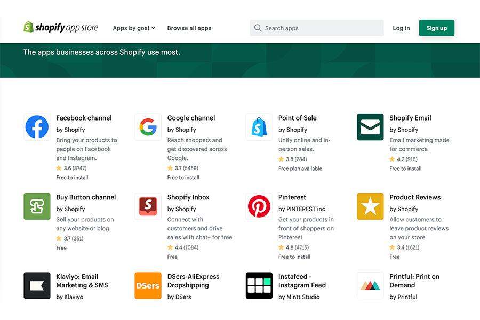The width and height of the screenshot is (480, 320).
Task: Click 'by Klaviyo' developer text
Action: pyautogui.click(x=69, y=297)
